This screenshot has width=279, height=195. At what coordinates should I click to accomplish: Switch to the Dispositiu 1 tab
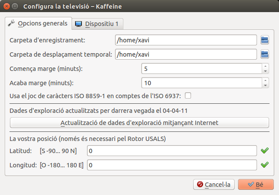pos(97,24)
